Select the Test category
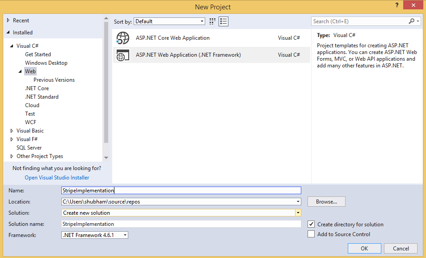This screenshot has width=426, height=258. click(30, 114)
